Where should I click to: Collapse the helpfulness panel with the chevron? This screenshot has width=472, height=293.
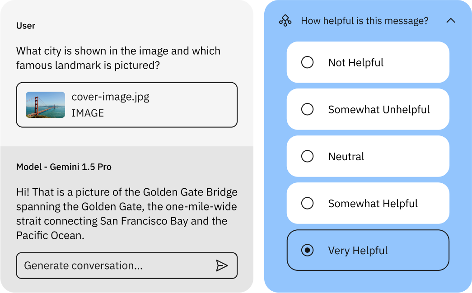pyautogui.click(x=451, y=20)
